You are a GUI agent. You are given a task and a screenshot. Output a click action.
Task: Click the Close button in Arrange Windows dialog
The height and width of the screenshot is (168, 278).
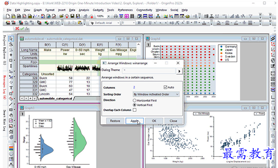coord(173,121)
